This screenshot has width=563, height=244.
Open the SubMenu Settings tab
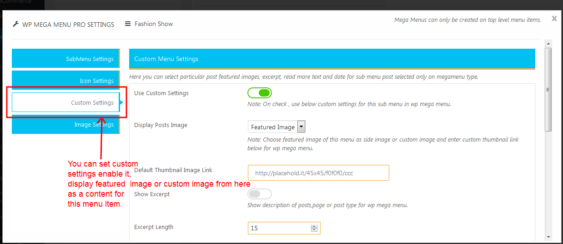click(x=65, y=59)
